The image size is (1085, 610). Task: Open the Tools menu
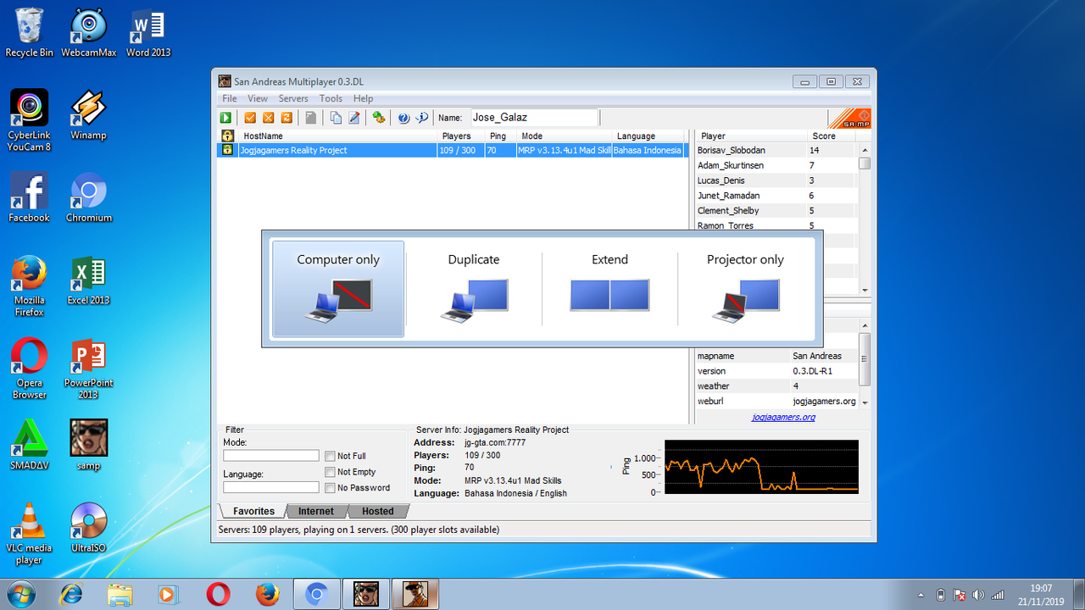click(331, 99)
